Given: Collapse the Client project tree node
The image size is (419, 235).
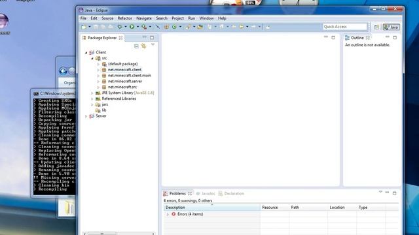Looking at the screenshot, I should tap(86, 52).
